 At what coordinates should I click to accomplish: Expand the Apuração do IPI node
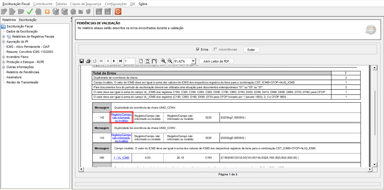click(x=3, y=42)
